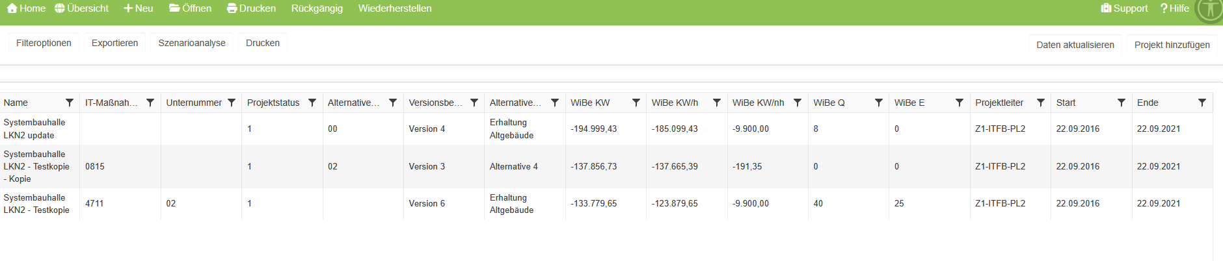Open filter for Projektstatus column
Screen dimensions: 1223x261
coord(312,103)
